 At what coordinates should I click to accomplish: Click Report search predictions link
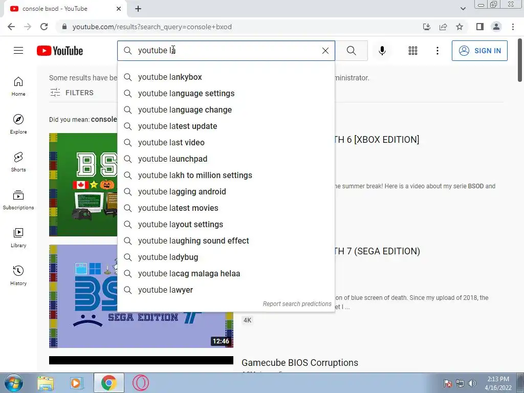tap(297, 304)
